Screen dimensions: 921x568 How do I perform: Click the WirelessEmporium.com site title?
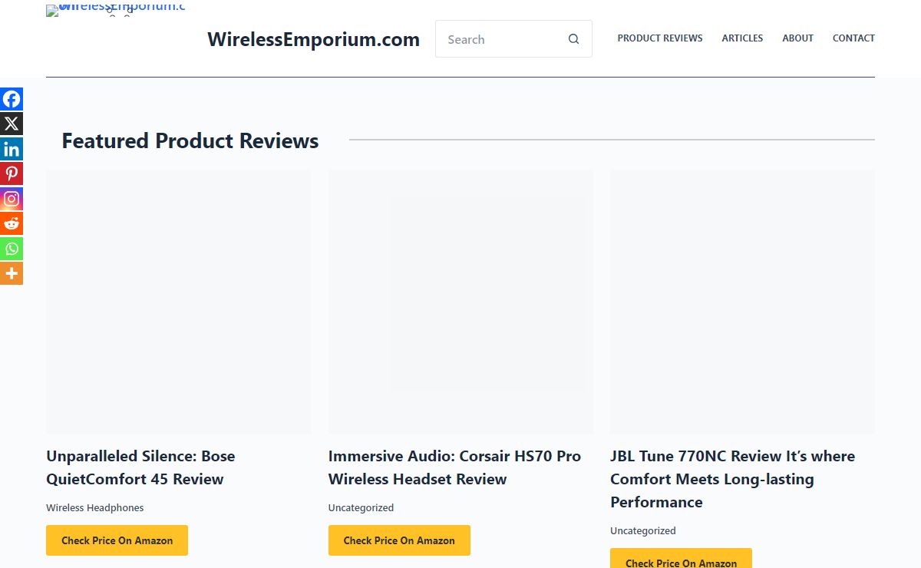(x=313, y=39)
